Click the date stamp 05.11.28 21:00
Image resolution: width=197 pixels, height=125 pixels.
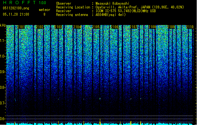coord(16,14)
